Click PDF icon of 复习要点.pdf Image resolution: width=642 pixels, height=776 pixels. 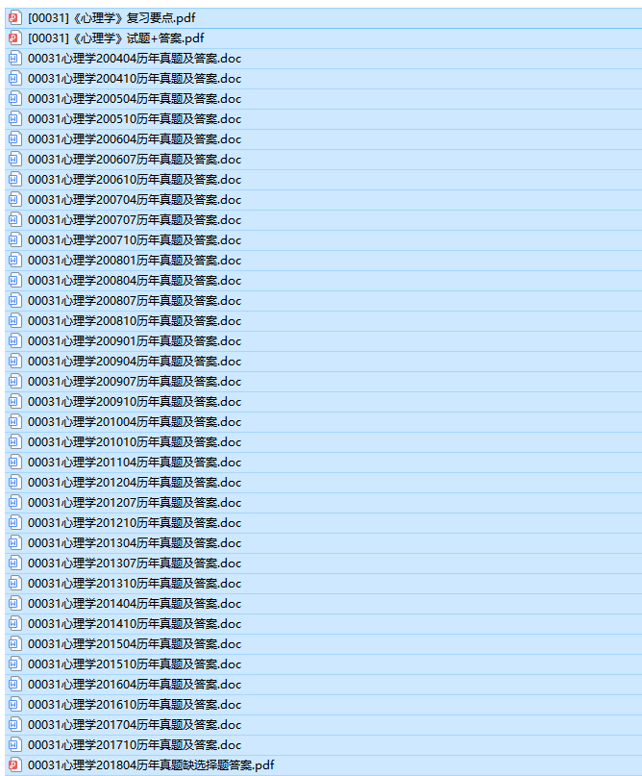(x=14, y=18)
